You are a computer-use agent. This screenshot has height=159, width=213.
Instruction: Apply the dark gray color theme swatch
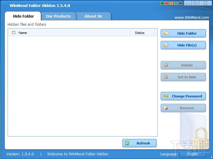coord(180,3)
